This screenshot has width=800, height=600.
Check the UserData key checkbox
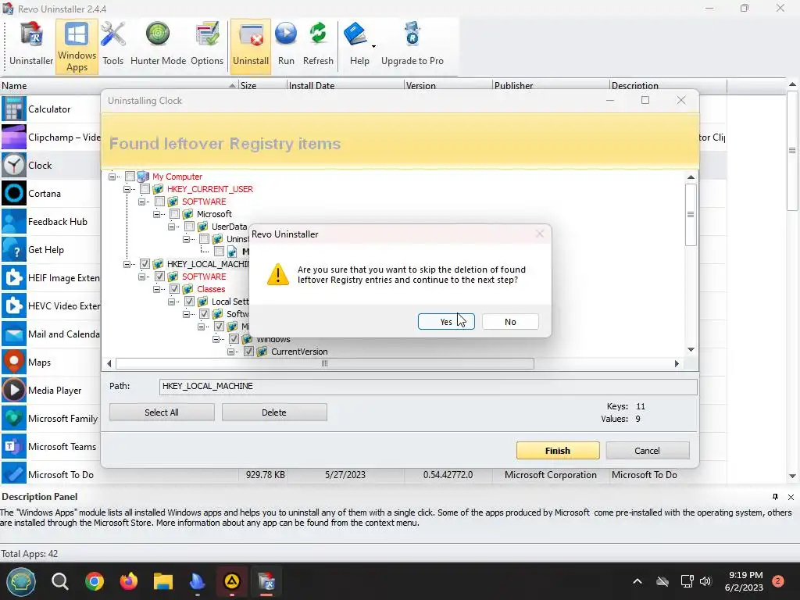tap(189, 227)
